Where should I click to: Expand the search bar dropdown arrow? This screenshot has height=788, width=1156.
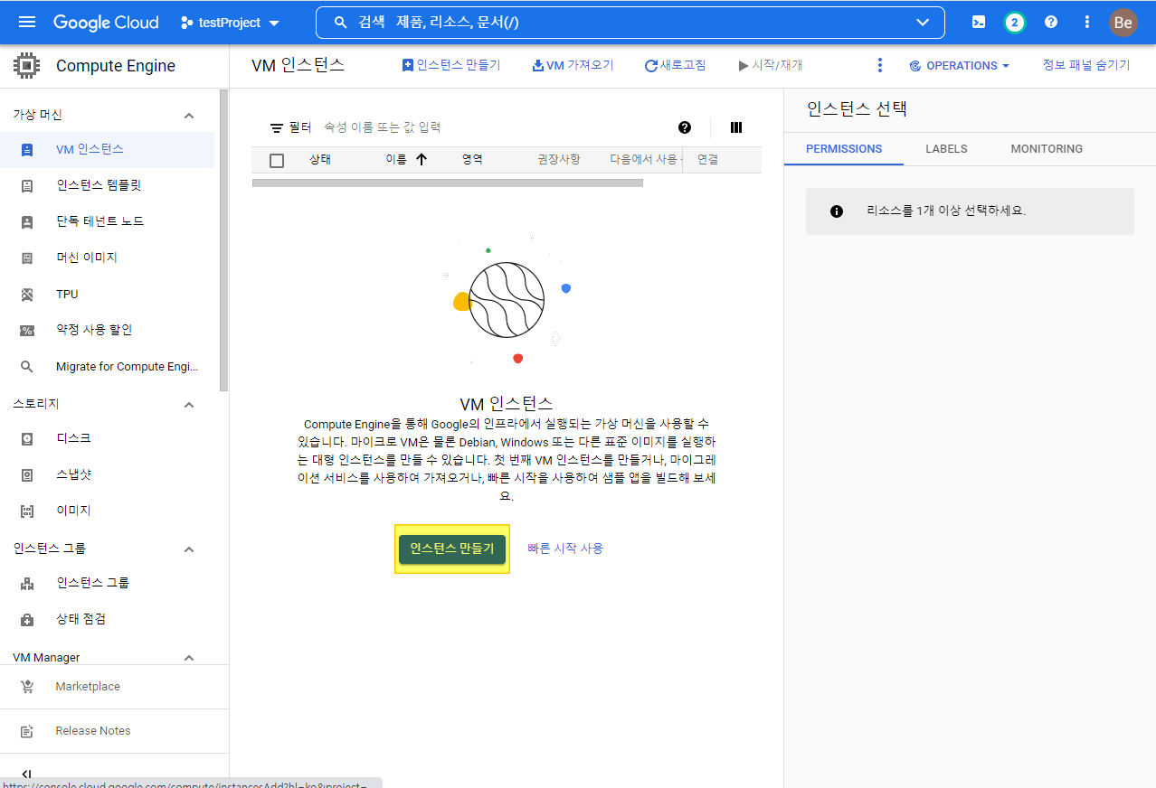coord(923,23)
